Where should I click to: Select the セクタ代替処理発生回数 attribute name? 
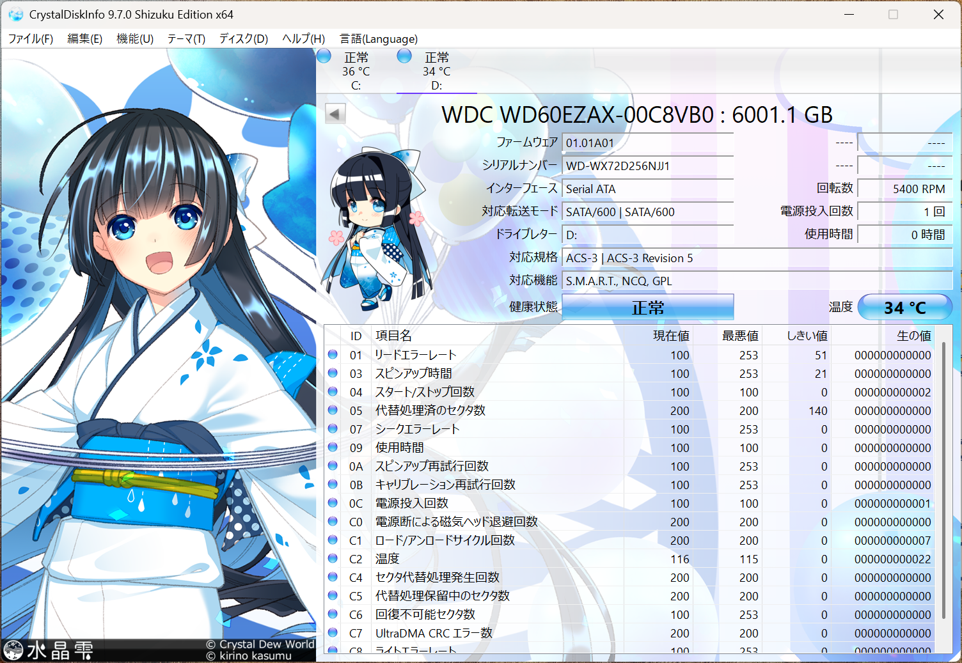click(x=437, y=577)
